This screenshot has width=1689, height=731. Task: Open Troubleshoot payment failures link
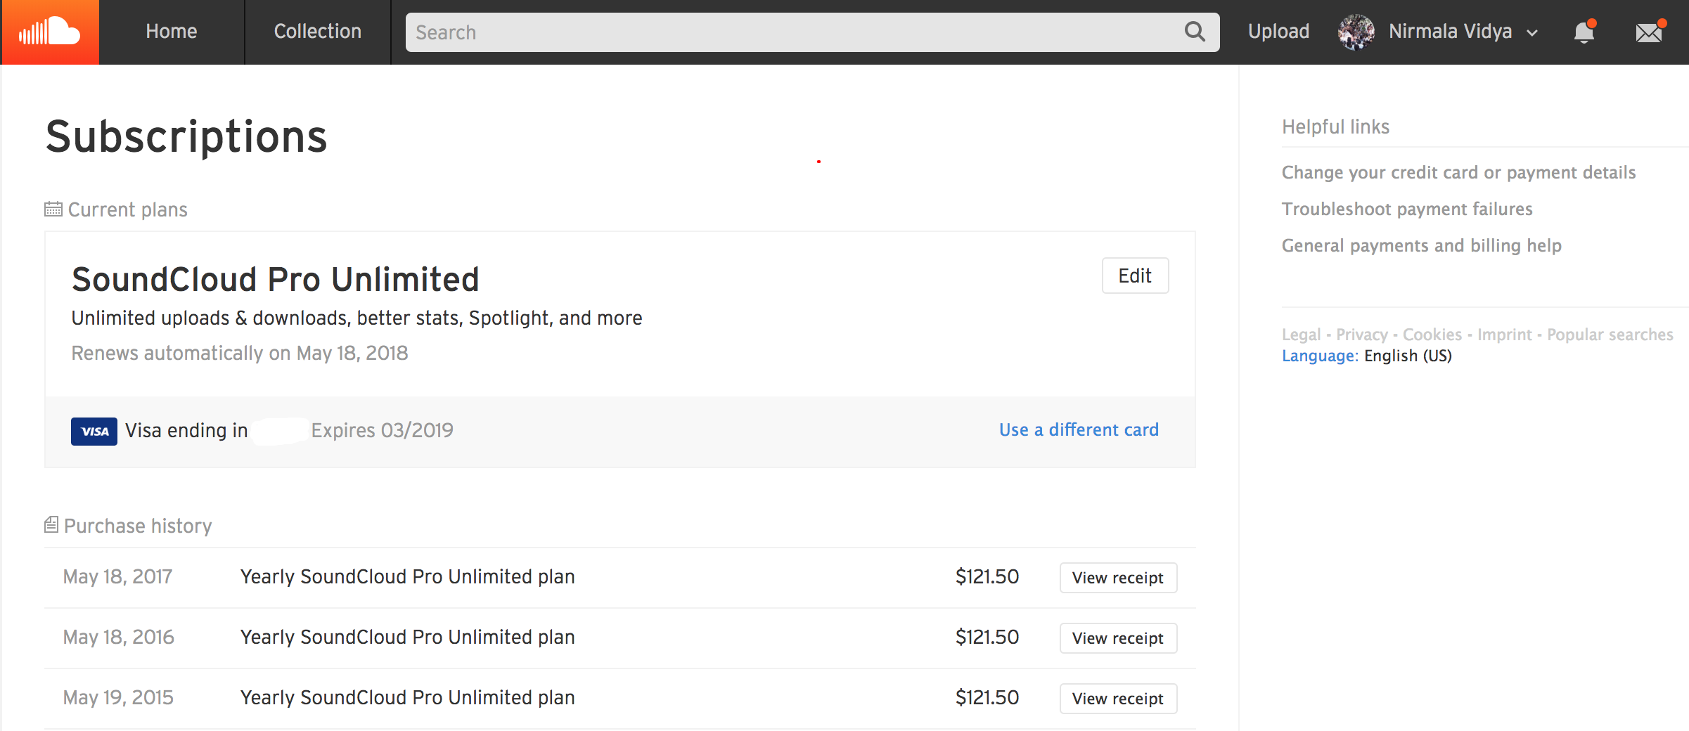pos(1407,209)
